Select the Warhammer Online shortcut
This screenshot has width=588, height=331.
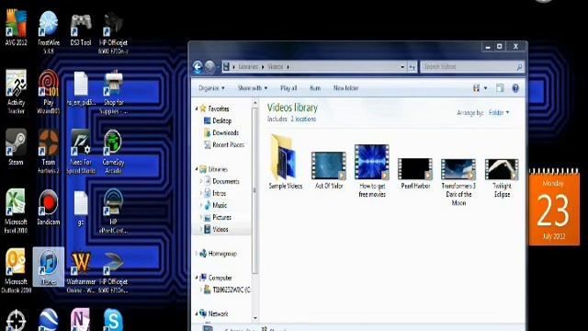(x=81, y=273)
